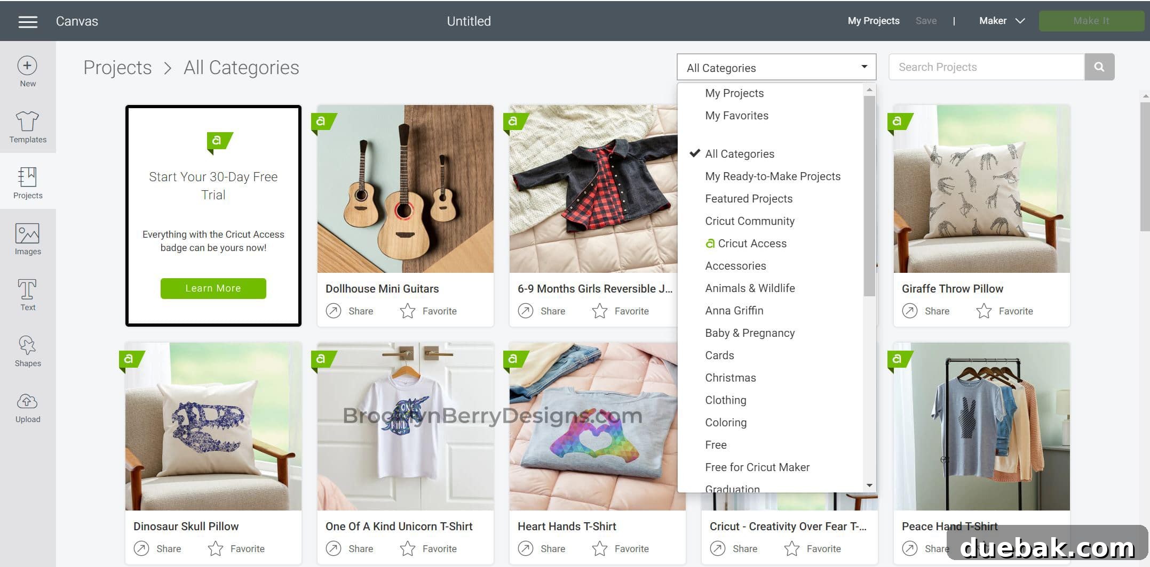The width and height of the screenshot is (1150, 567).
Task: Open the Dinosaur Skull Pillow thumbnail
Action: pos(213,426)
